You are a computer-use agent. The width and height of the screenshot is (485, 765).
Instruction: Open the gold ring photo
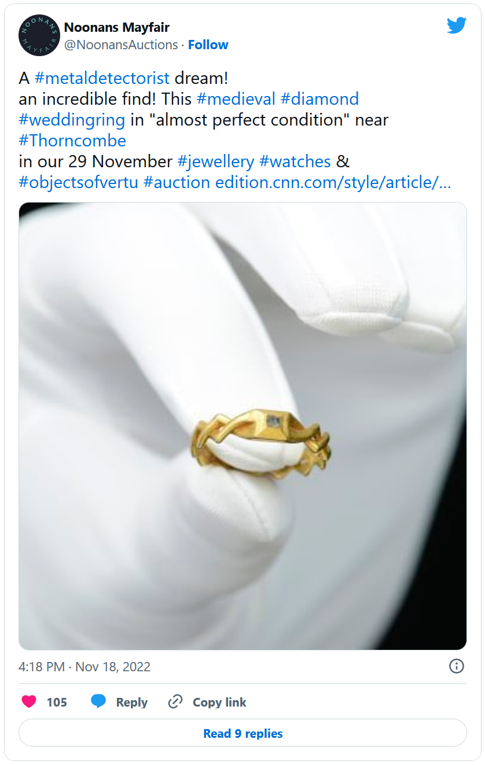[x=242, y=426]
